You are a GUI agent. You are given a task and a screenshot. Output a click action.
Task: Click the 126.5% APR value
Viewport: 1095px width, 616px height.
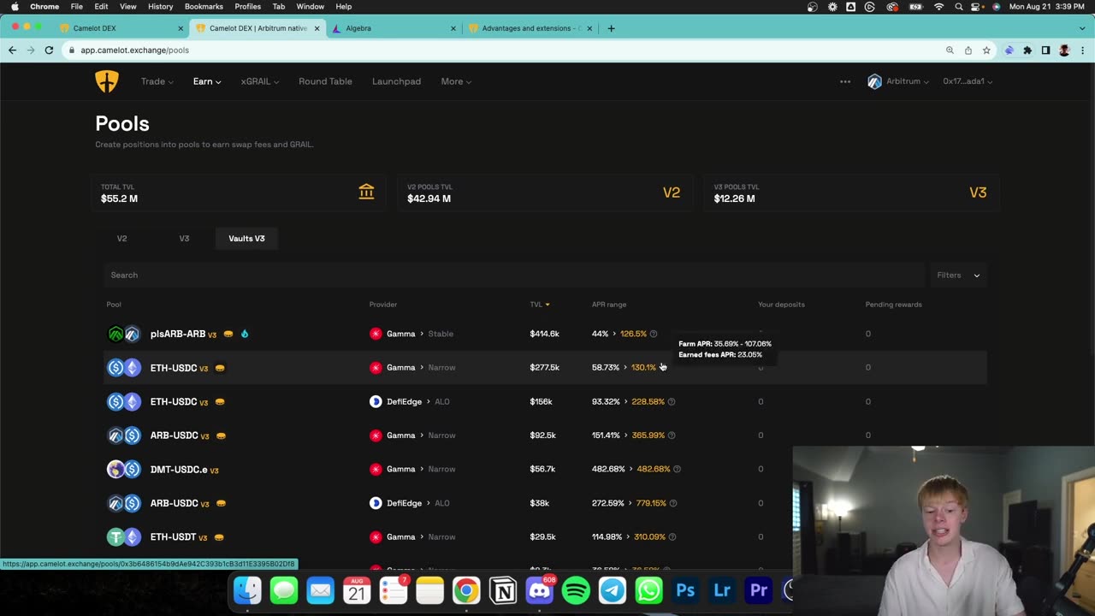[x=633, y=334]
